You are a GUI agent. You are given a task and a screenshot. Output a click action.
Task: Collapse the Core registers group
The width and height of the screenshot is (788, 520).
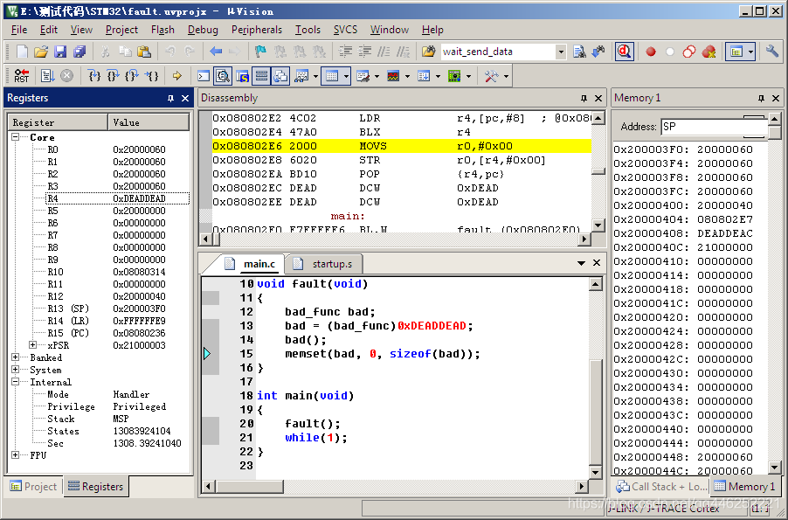pyautogui.click(x=16, y=137)
